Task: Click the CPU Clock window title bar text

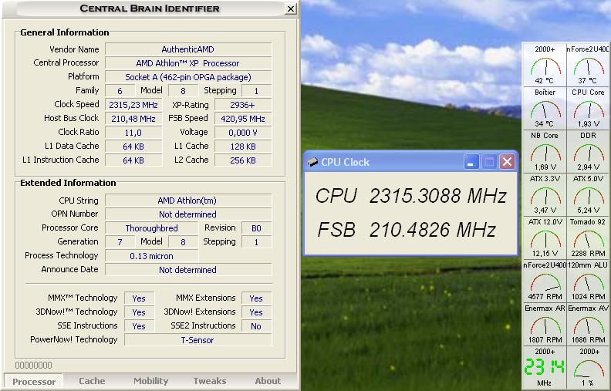Action: 346,162
